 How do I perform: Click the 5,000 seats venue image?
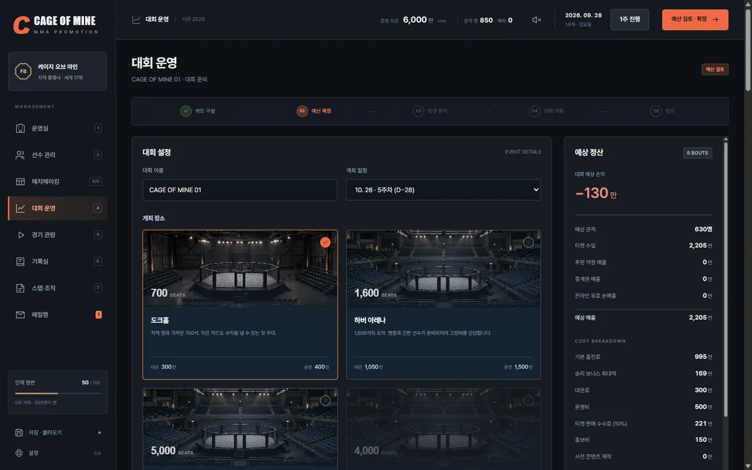(x=240, y=429)
